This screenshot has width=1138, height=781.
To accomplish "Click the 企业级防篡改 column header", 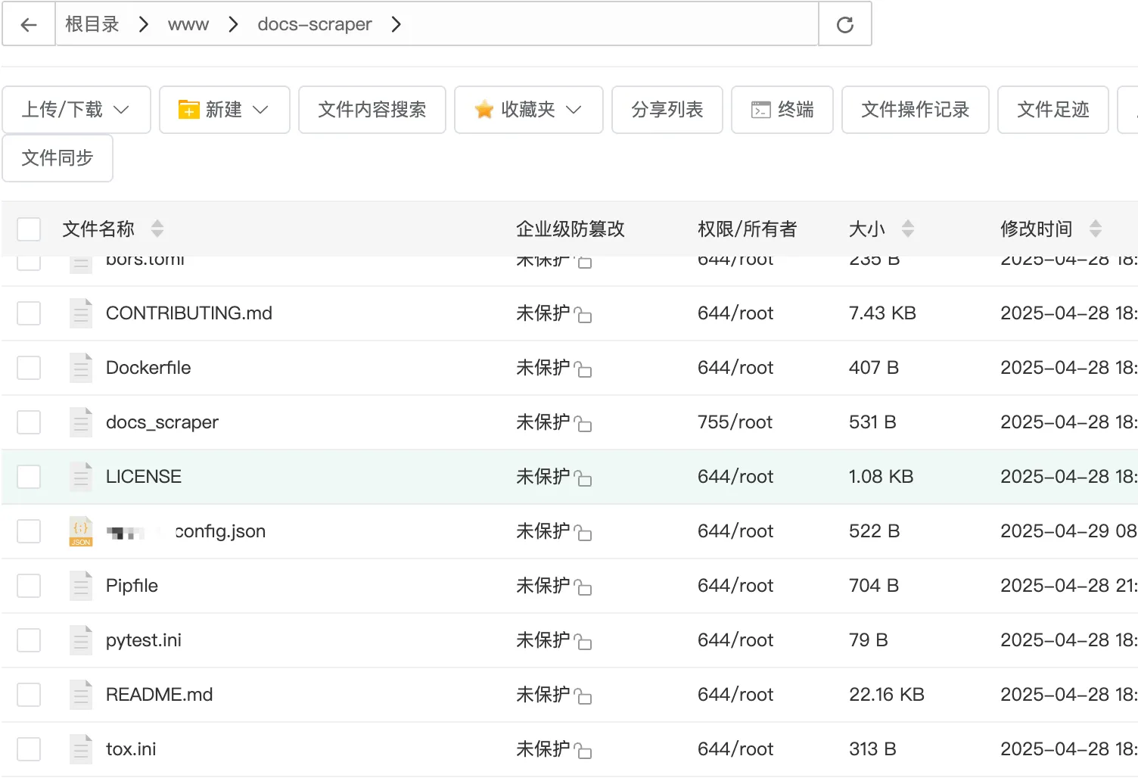I will point(571,229).
